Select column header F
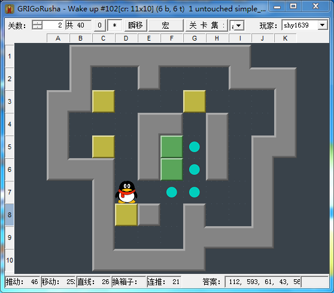 tap(172, 38)
